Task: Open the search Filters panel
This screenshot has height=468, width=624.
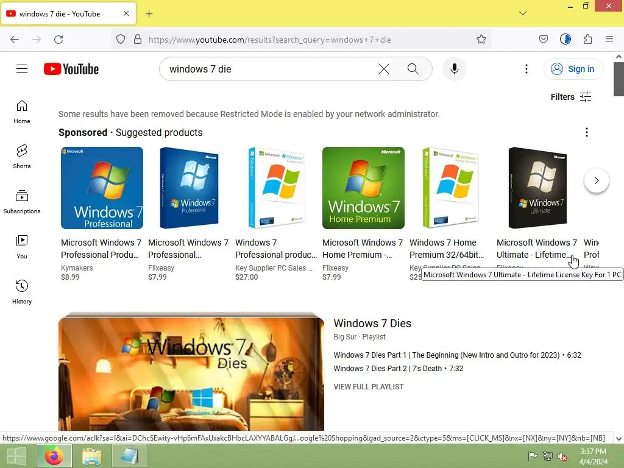Action: [x=570, y=97]
